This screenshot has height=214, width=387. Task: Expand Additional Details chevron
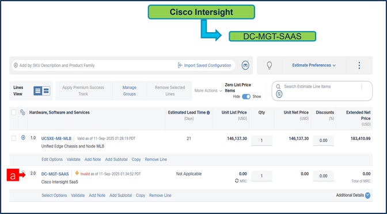click(x=367, y=195)
